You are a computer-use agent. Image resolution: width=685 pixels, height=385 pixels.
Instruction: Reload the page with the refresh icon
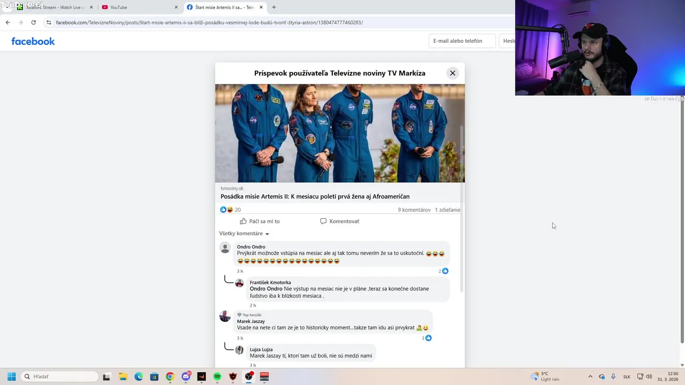33,22
